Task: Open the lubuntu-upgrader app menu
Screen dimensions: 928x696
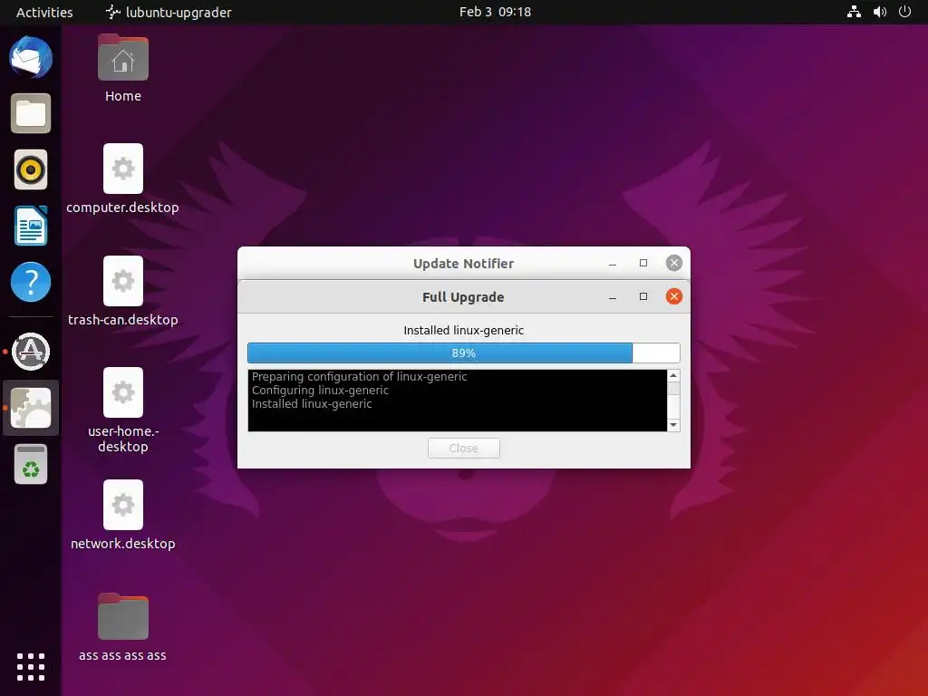Action: pos(169,12)
